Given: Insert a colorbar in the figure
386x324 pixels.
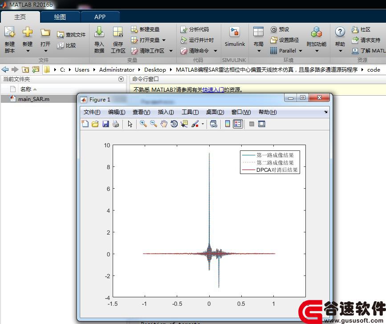Looking at the screenshot, I should click(228, 124).
